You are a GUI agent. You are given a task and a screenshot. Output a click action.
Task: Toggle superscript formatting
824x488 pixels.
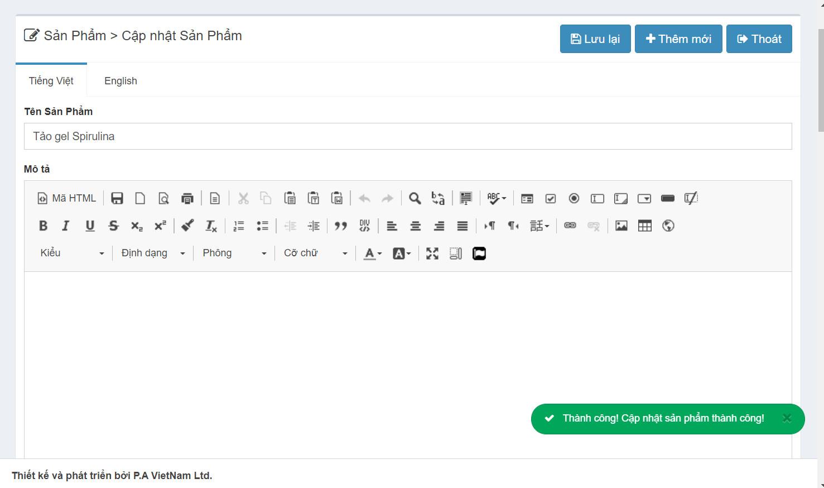[160, 226]
